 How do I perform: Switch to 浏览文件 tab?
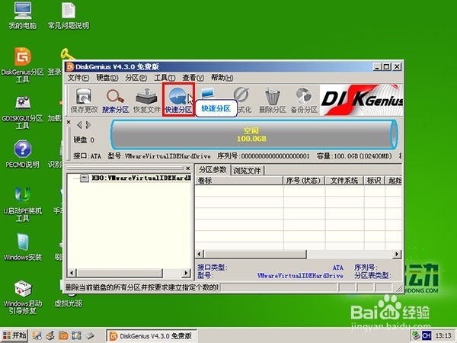[247, 171]
